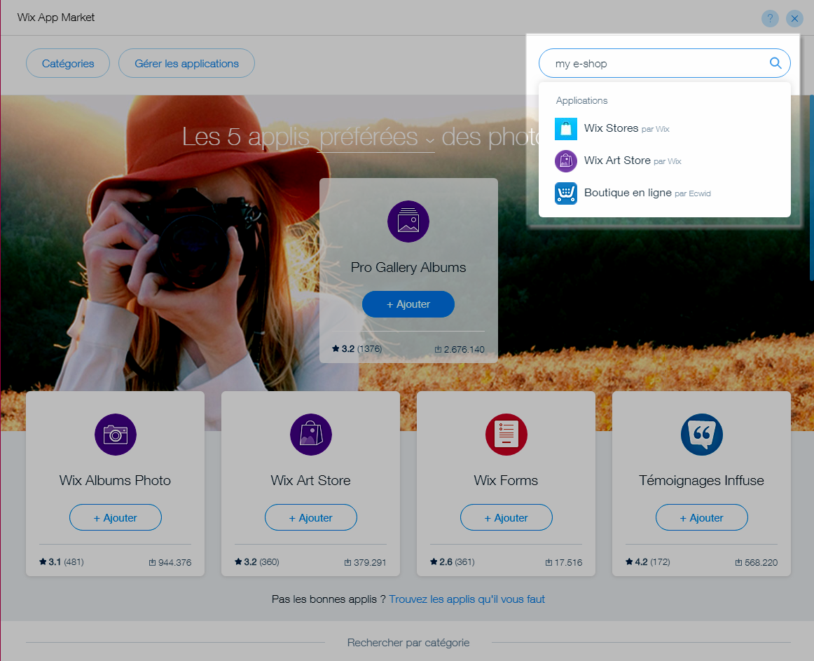Select Wix Art Store search suggestion

[x=617, y=161]
